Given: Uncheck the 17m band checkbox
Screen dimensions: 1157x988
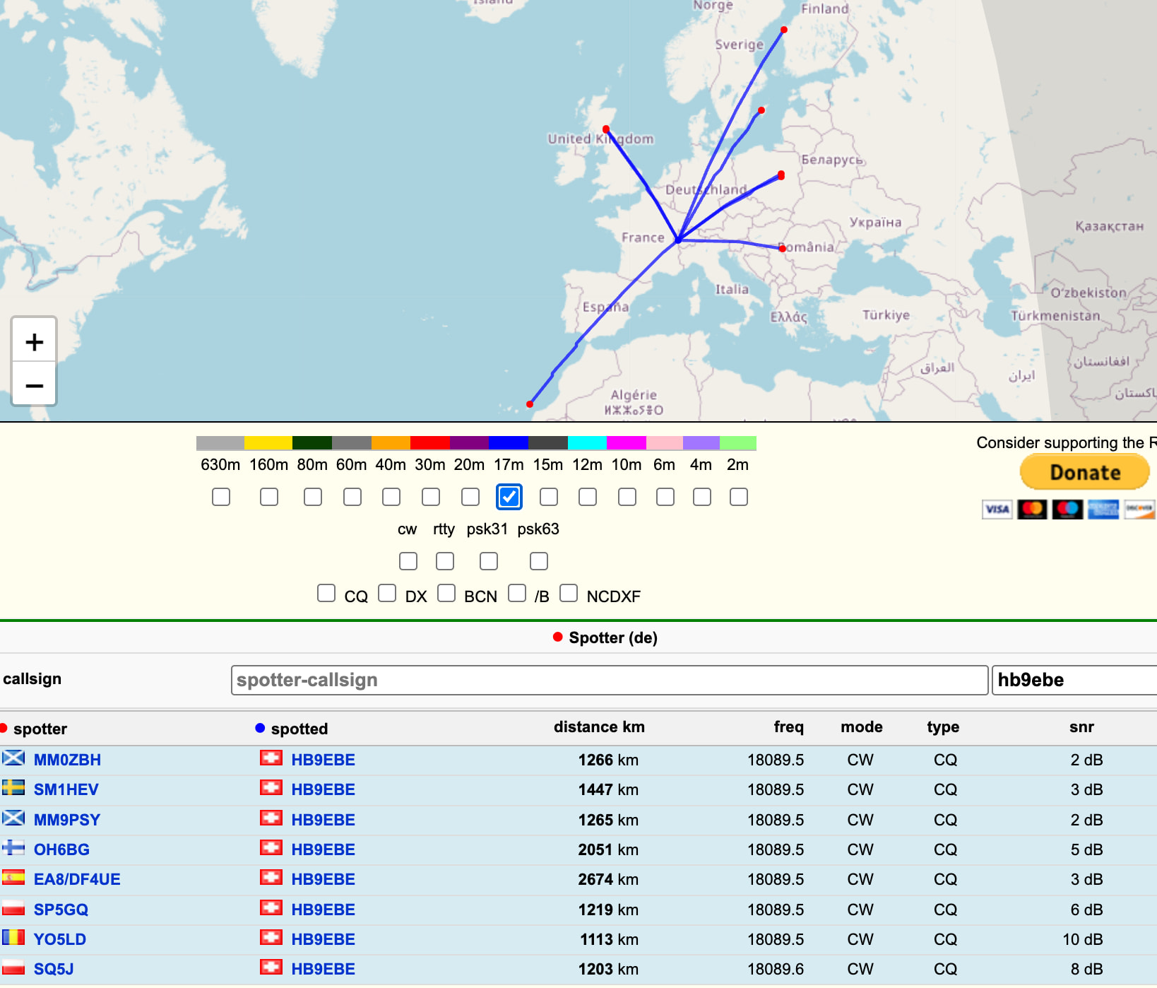Looking at the screenshot, I should coord(509,497).
